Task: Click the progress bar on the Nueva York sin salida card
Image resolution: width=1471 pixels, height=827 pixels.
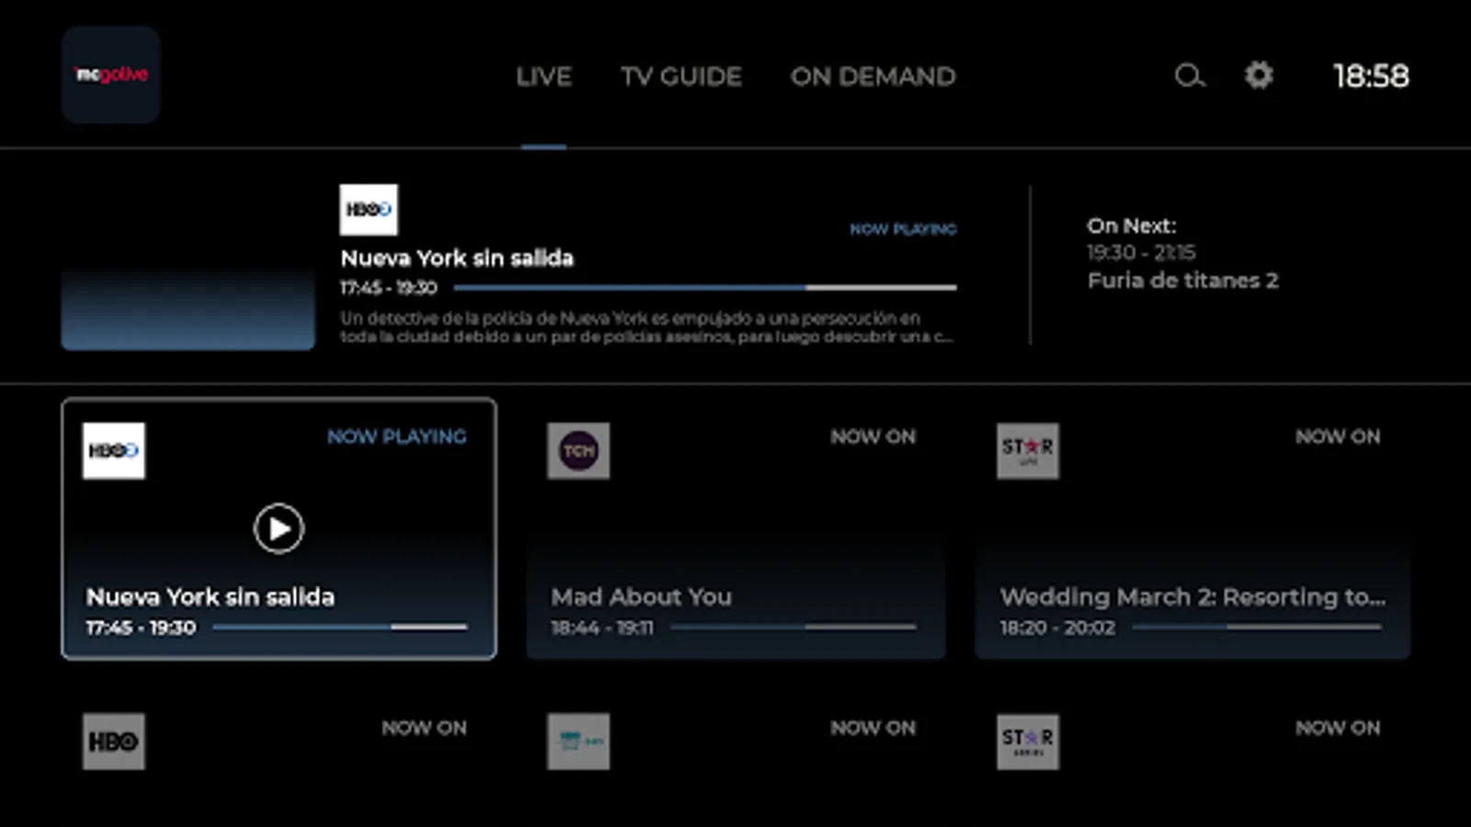Action: coord(340,628)
